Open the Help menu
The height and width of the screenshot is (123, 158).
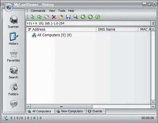tap(71, 11)
